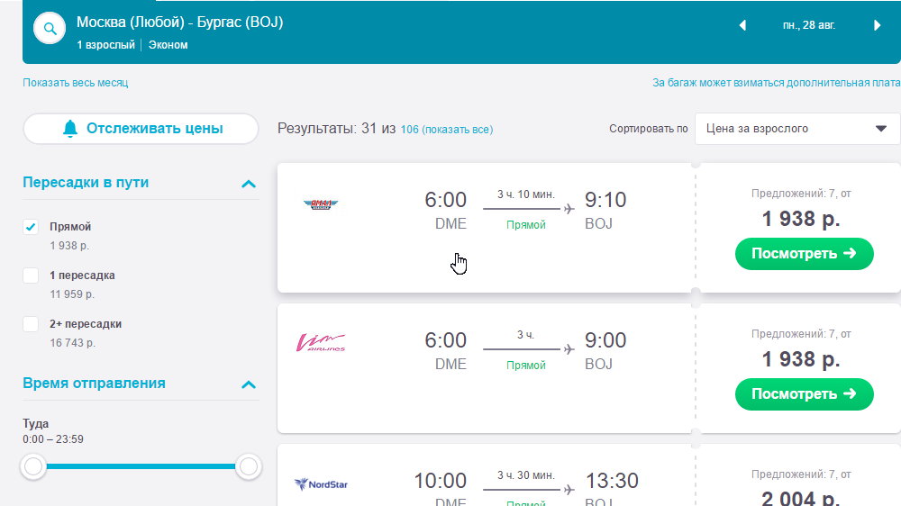The width and height of the screenshot is (901, 506).
Task: Click Посмотреть for the 9:10 arrival flight
Action: (x=804, y=253)
